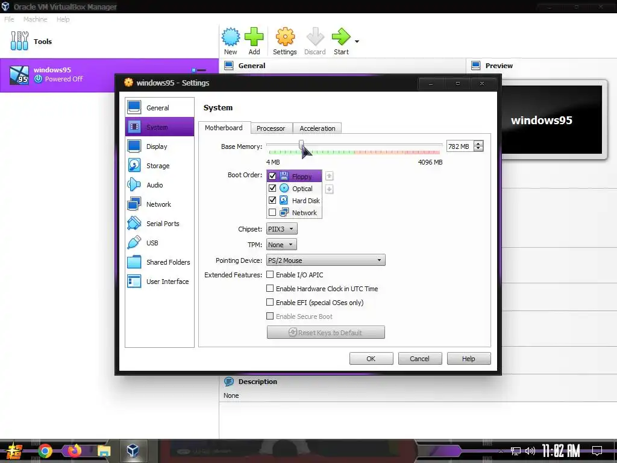The width and height of the screenshot is (617, 463).
Task: Open the Audio settings category
Action: pyautogui.click(x=159, y=184)
